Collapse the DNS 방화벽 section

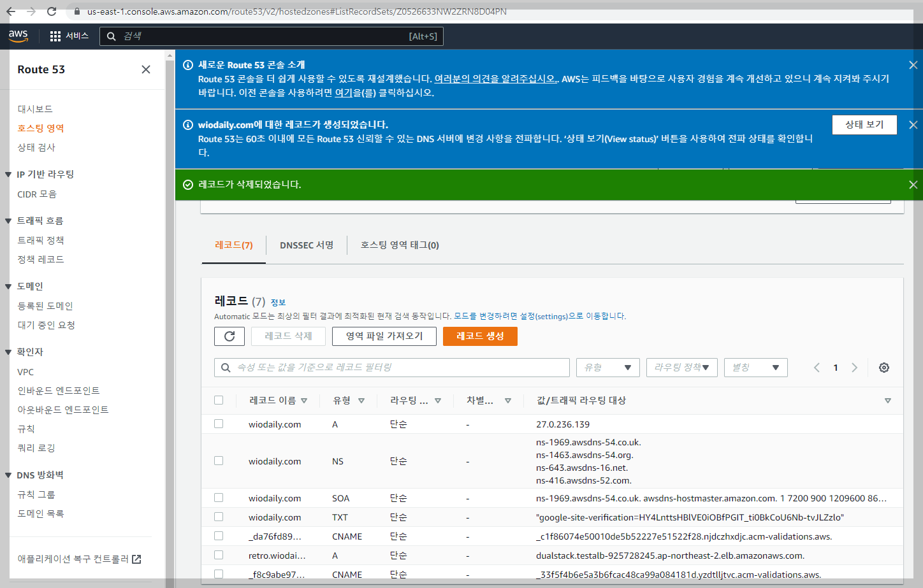[8, 475]
